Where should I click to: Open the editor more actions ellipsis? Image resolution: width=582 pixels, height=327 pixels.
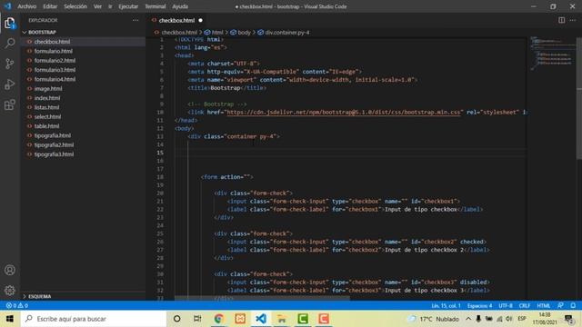click(573, 20)
